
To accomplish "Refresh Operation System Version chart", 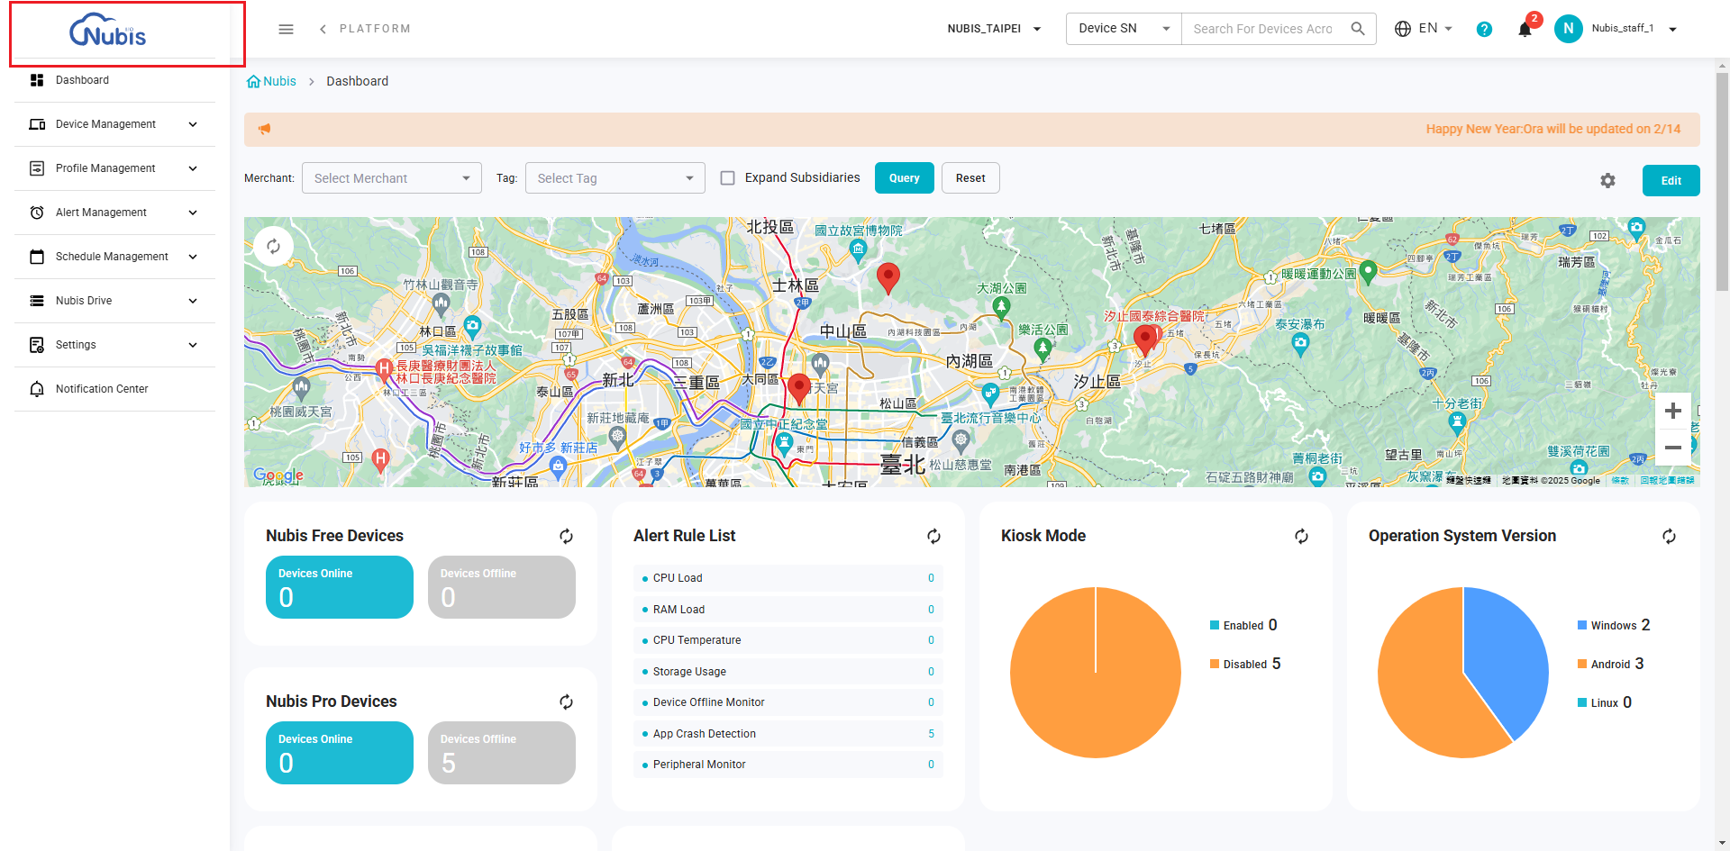I will point(1669,536).
